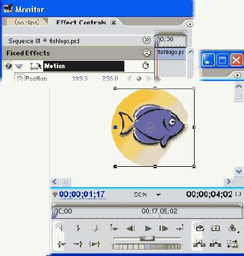Maximize the background window
The height and width of the screenshot is (256, 244).
click(222, 59)
